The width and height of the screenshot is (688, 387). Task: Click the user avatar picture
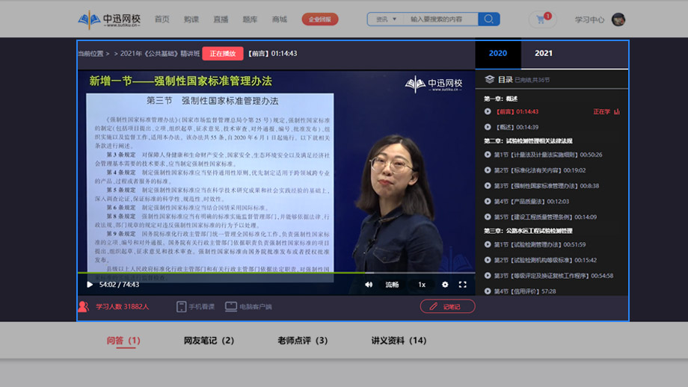(x=618, y=19)
